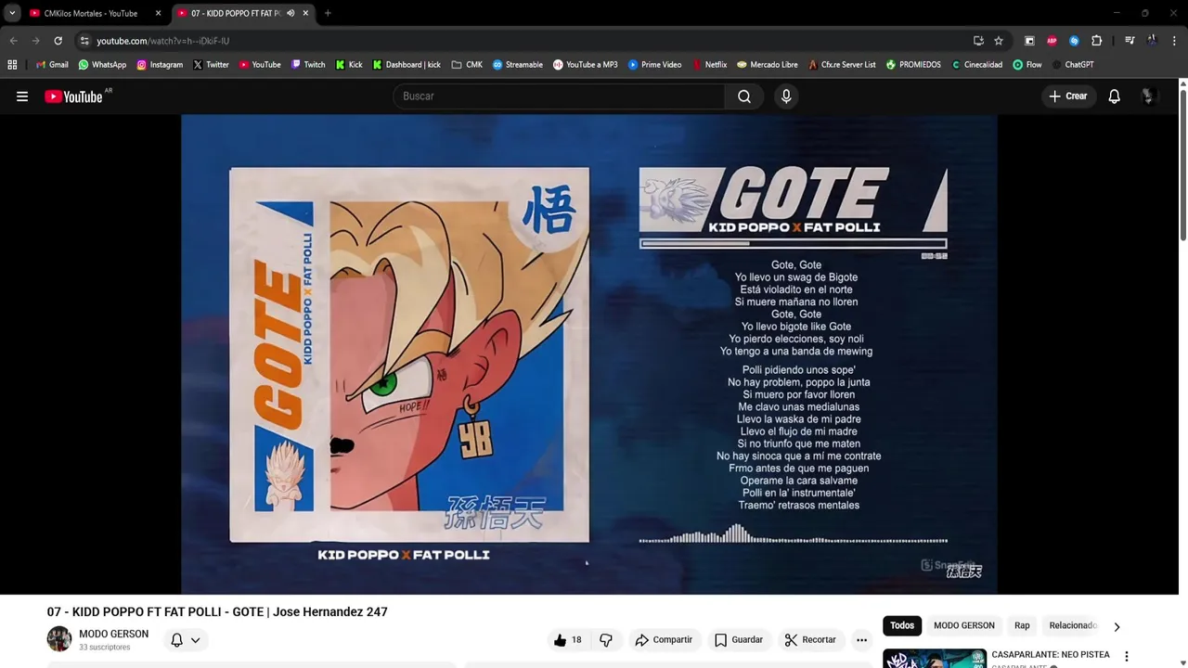Open the Prime Video bookmark

654,65
